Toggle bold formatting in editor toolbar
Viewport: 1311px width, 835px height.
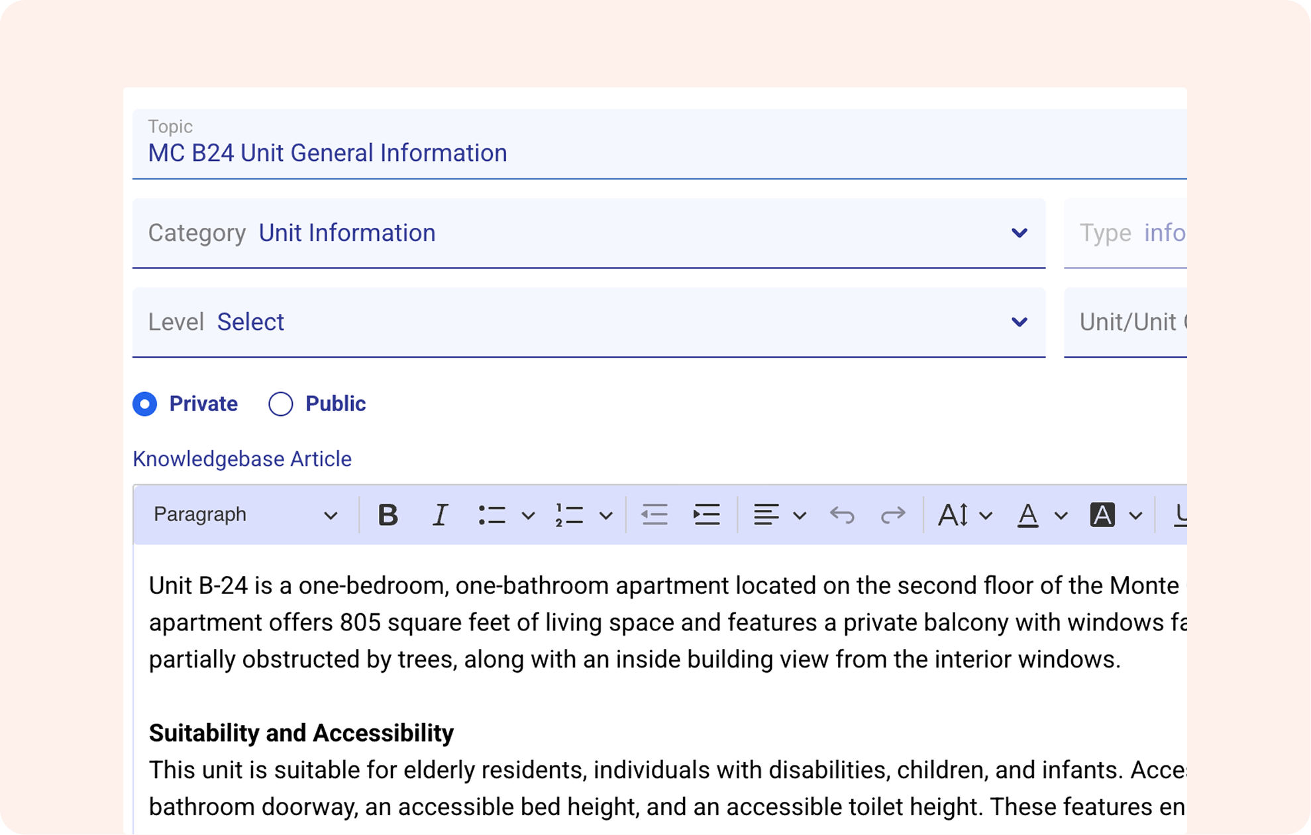388,515
